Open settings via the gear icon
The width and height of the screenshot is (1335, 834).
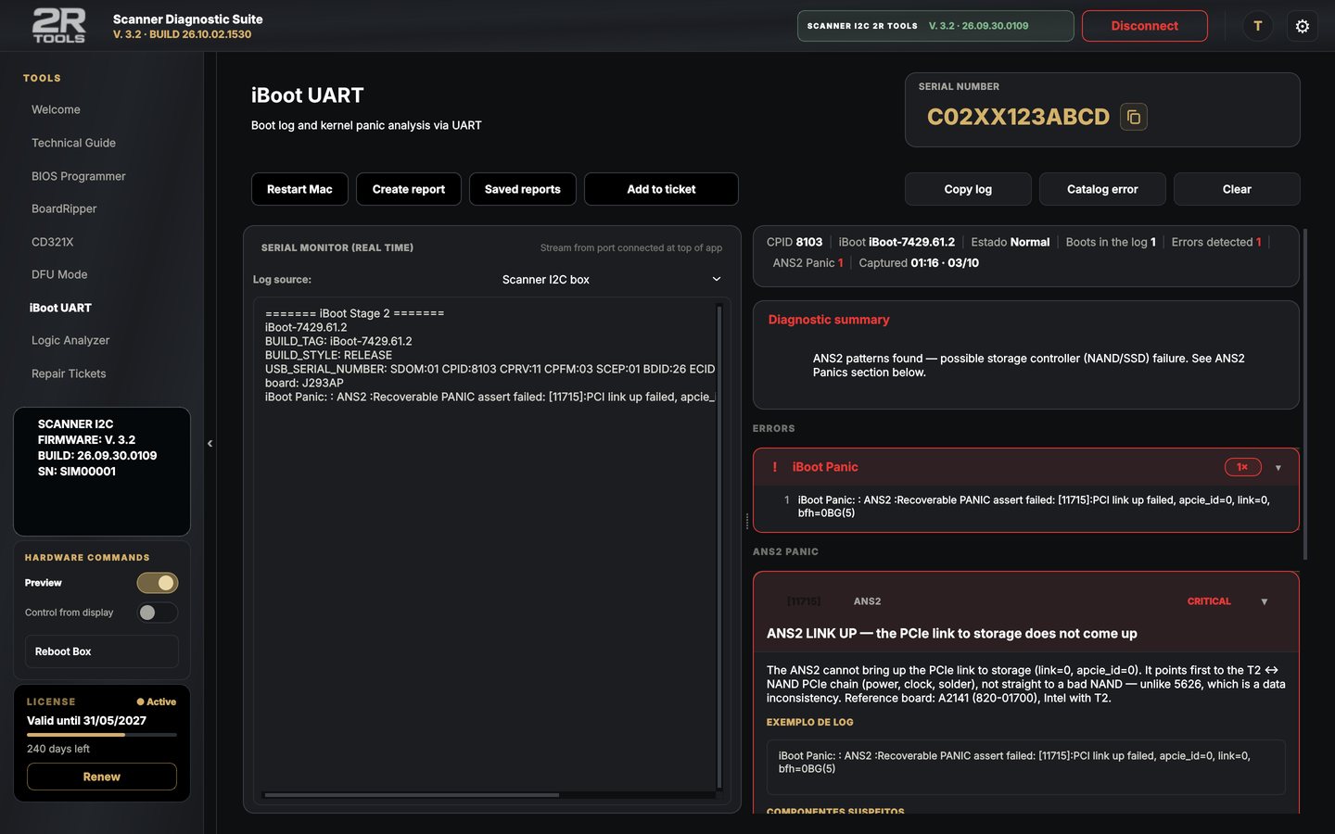1302,26
